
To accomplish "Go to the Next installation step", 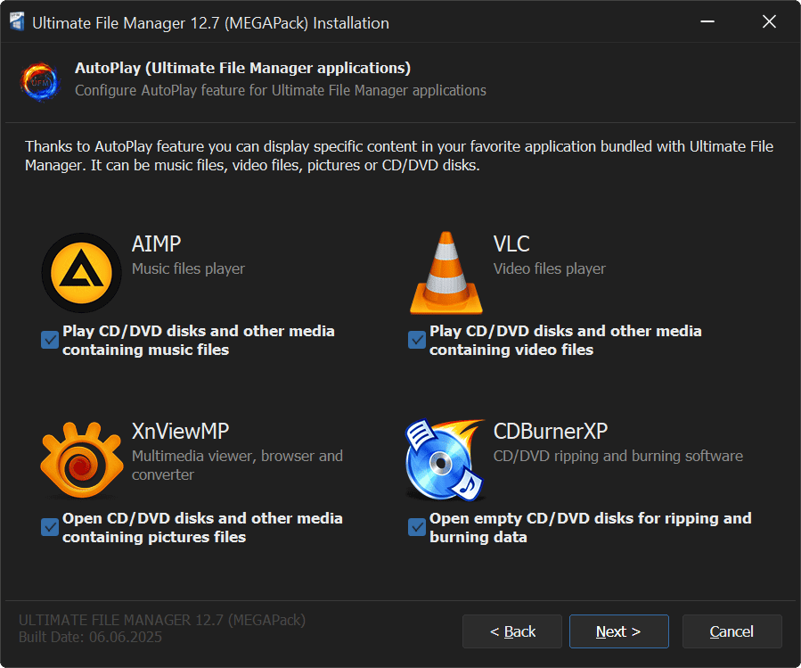I will tap(618, 631).
